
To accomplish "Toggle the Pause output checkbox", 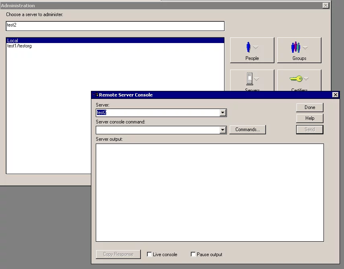I will pos(194,255).
